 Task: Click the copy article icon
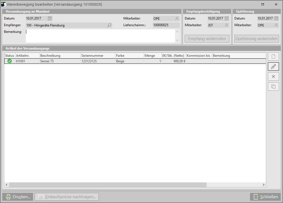click(273, 86)
